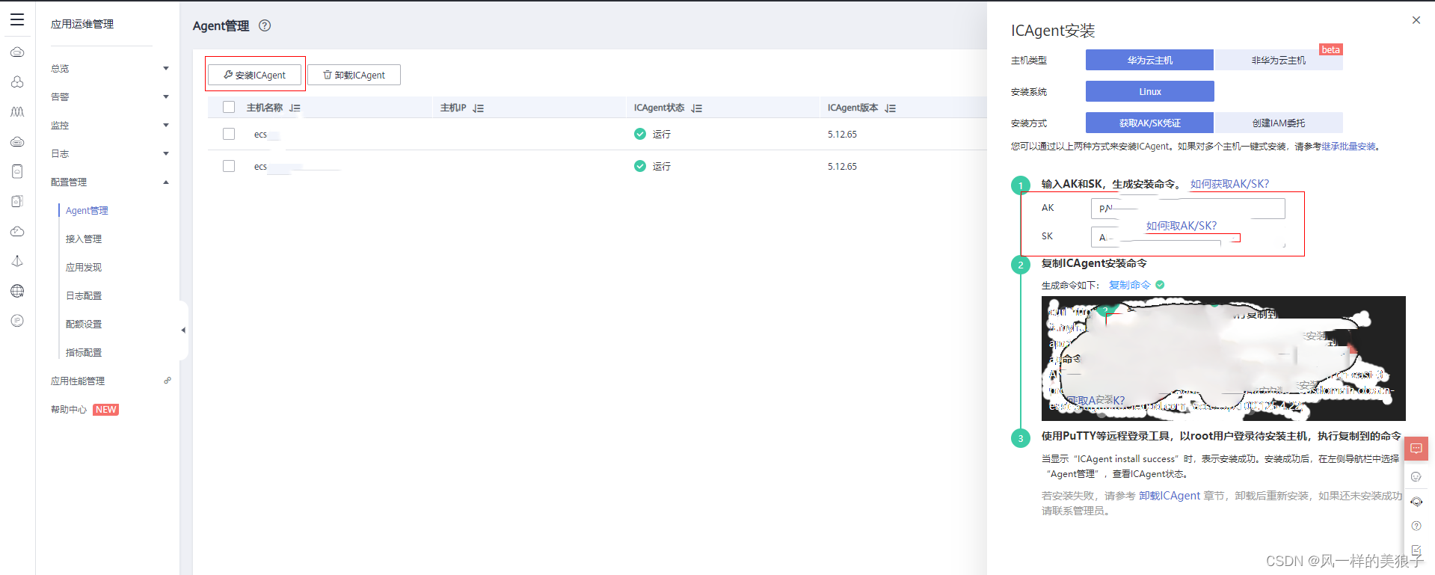Click the circled IP icon in left rail
Screen dimensions: 1435x575
[x=17, y=321]
